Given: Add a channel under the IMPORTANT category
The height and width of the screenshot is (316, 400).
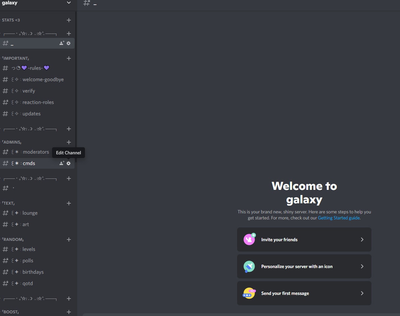Looking at the screenshot, I should click(69, 58).
